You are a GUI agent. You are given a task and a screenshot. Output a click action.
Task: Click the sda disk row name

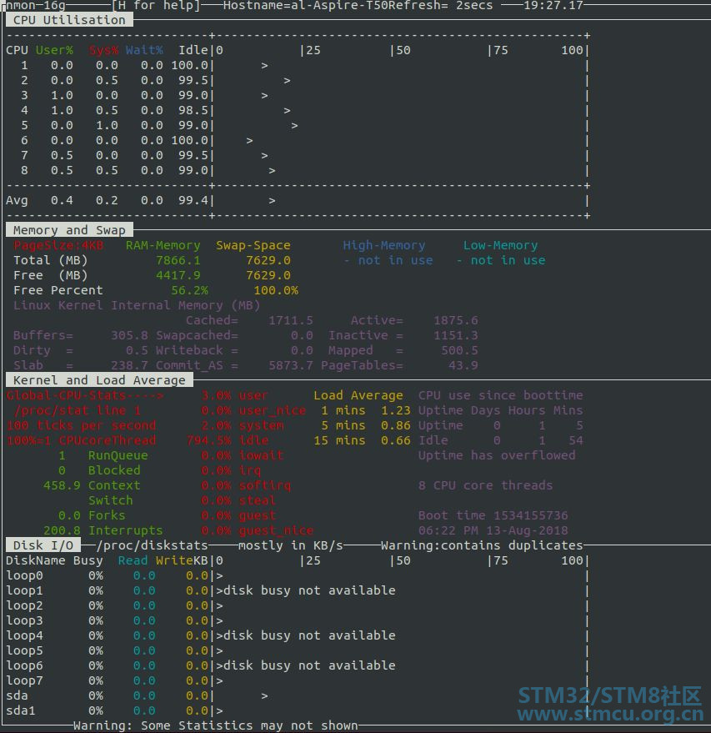click(x=17, y=695)
